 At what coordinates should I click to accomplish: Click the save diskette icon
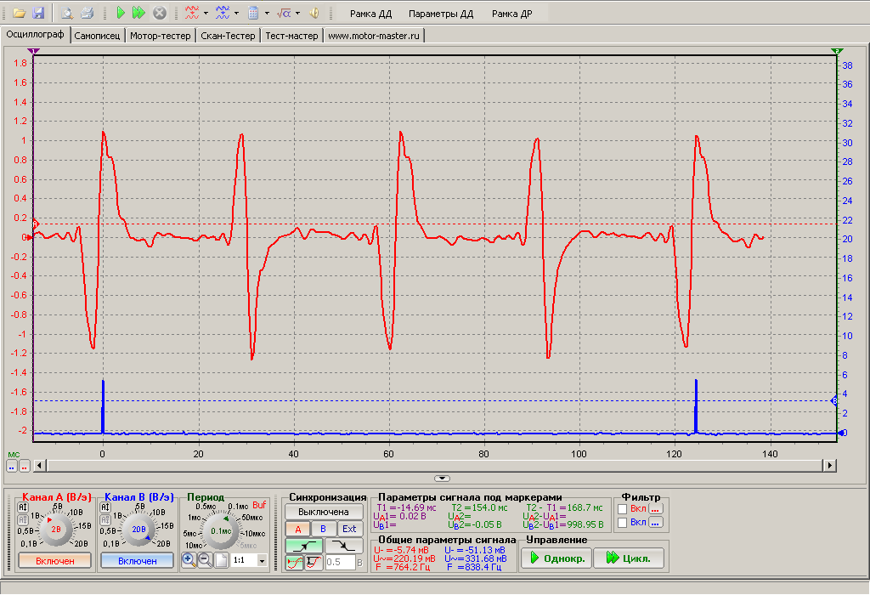pyautogui.click(x=37, y=14)
